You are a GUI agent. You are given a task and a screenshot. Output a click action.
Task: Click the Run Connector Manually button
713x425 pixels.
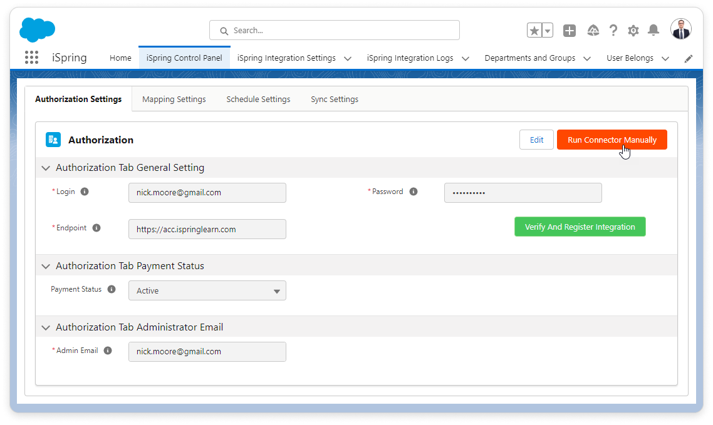click(x=612, y=140)
